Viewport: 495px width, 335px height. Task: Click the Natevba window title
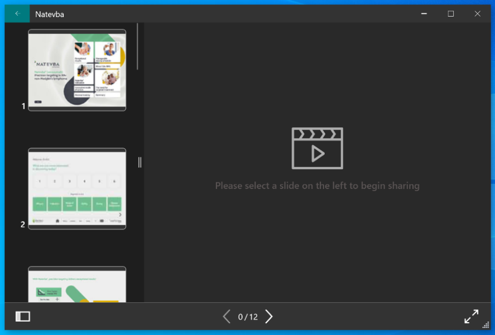(50, 14)
